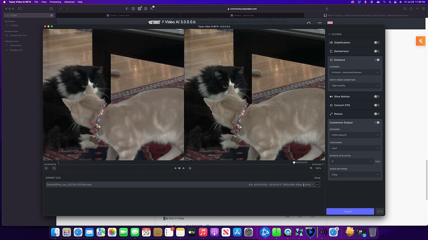Click the crop icon below timeline
This screenshot has width=428, height=240.
tap(54, 168)
